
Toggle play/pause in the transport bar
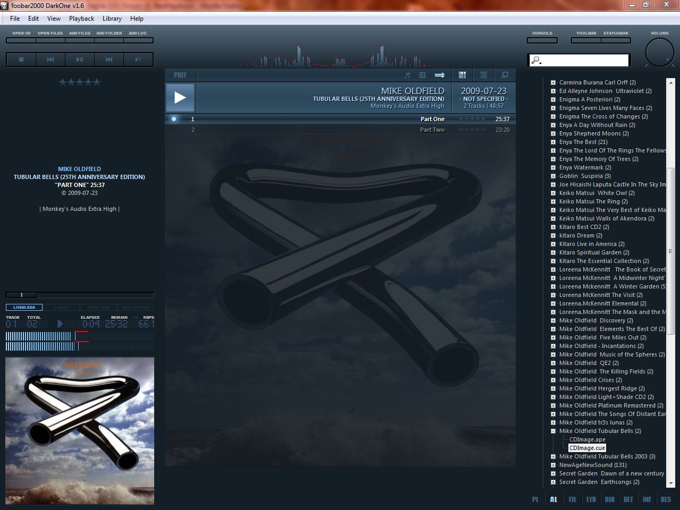[x=80, y=59]
